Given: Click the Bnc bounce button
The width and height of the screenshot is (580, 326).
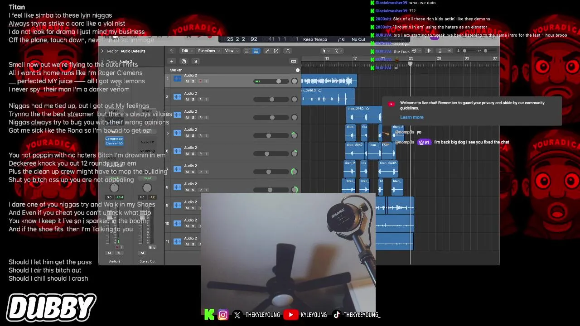Looking at the screenshot, I should (152, 247).
